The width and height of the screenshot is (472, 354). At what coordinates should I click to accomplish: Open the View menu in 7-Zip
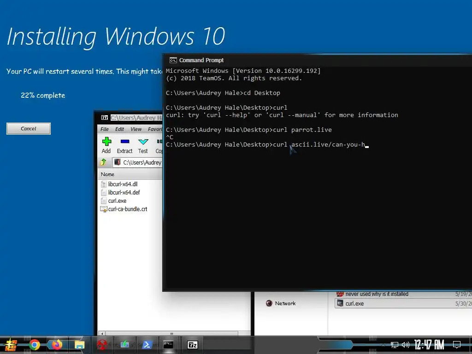(136, 129)
